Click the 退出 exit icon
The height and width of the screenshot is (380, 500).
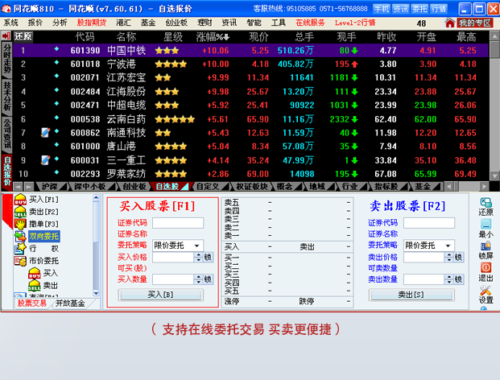tap(486, 267)
